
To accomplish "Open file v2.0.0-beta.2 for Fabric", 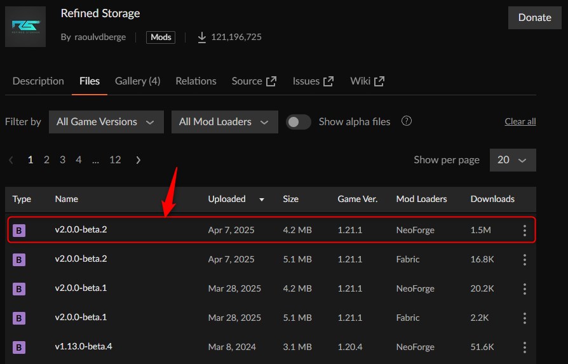I will (81, 259).
